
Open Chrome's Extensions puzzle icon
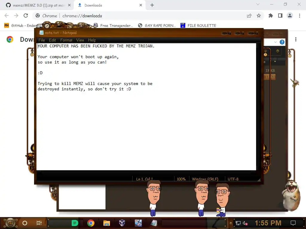271,16
